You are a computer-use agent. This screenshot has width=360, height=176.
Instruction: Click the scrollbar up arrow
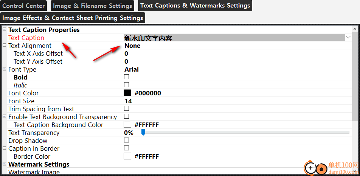point(355,29)
